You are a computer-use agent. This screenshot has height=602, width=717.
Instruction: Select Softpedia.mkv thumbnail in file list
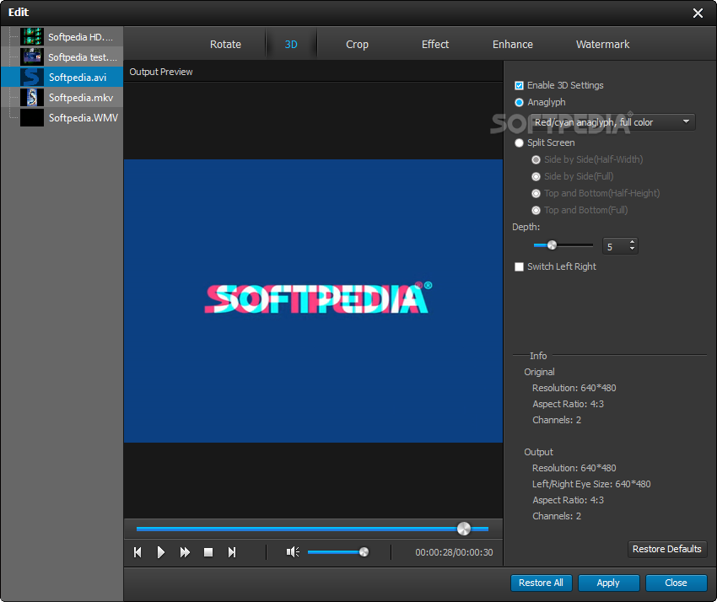coord(32,98)
